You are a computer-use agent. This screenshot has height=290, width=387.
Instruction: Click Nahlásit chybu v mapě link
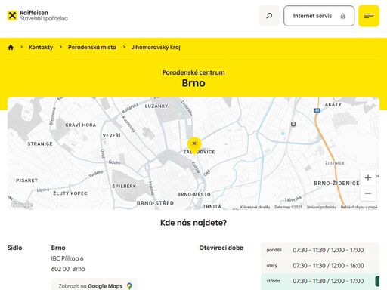pyautogui.click(x=359, y=207)
